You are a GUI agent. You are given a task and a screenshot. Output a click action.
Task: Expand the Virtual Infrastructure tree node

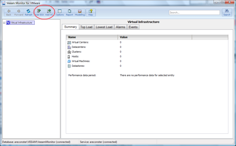[4, 23]
